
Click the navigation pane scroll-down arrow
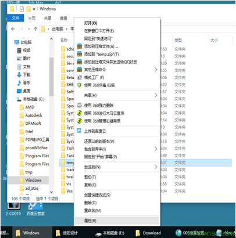coord(51,192)
